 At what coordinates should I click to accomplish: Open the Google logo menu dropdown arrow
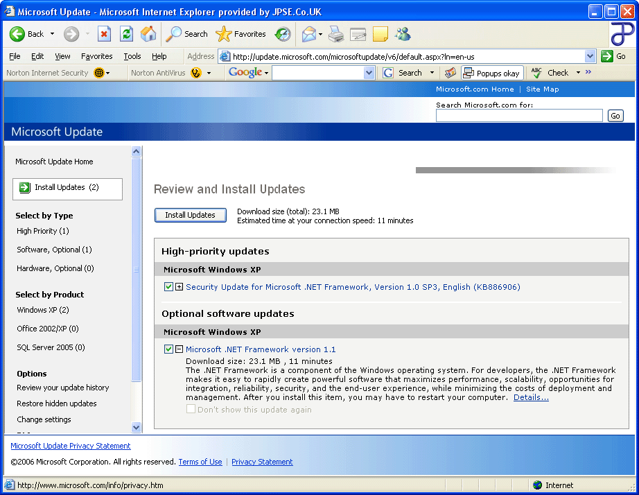(x=267, y=73)
